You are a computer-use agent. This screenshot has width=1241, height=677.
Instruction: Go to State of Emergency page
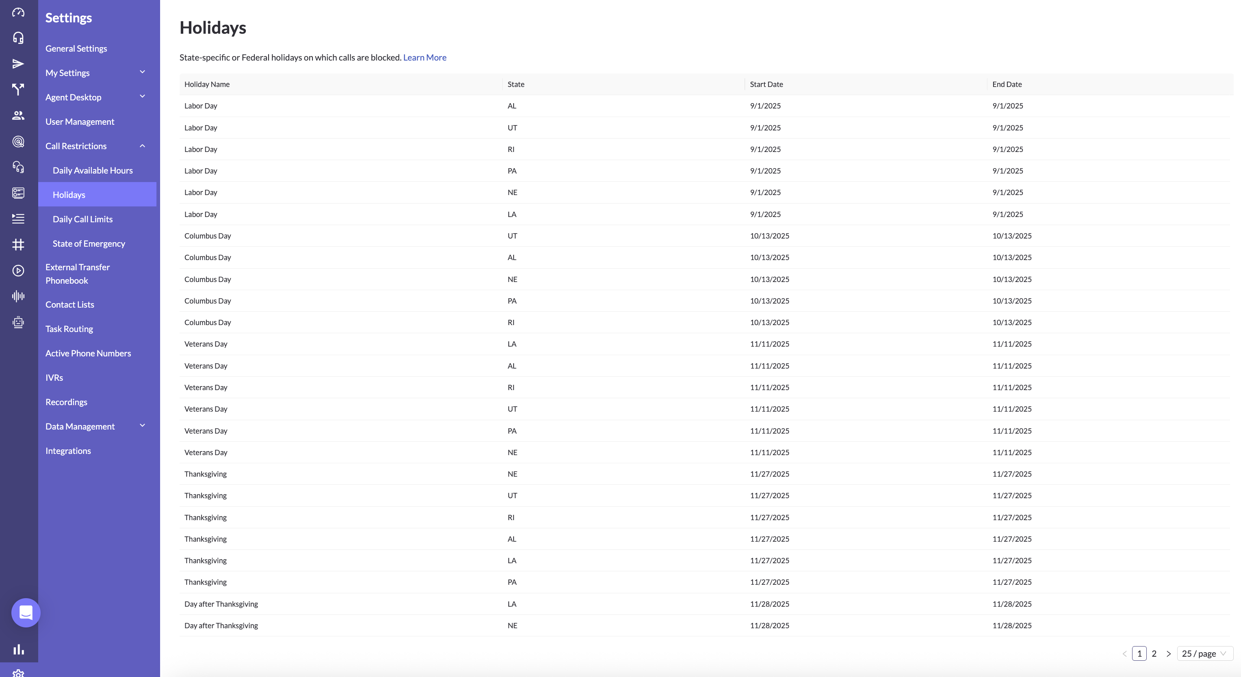[89, 243]
